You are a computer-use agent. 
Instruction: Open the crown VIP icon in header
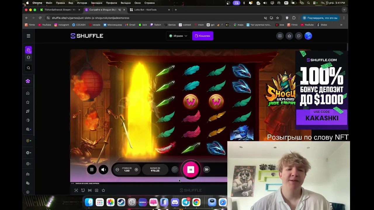click(x=289, y=36)
